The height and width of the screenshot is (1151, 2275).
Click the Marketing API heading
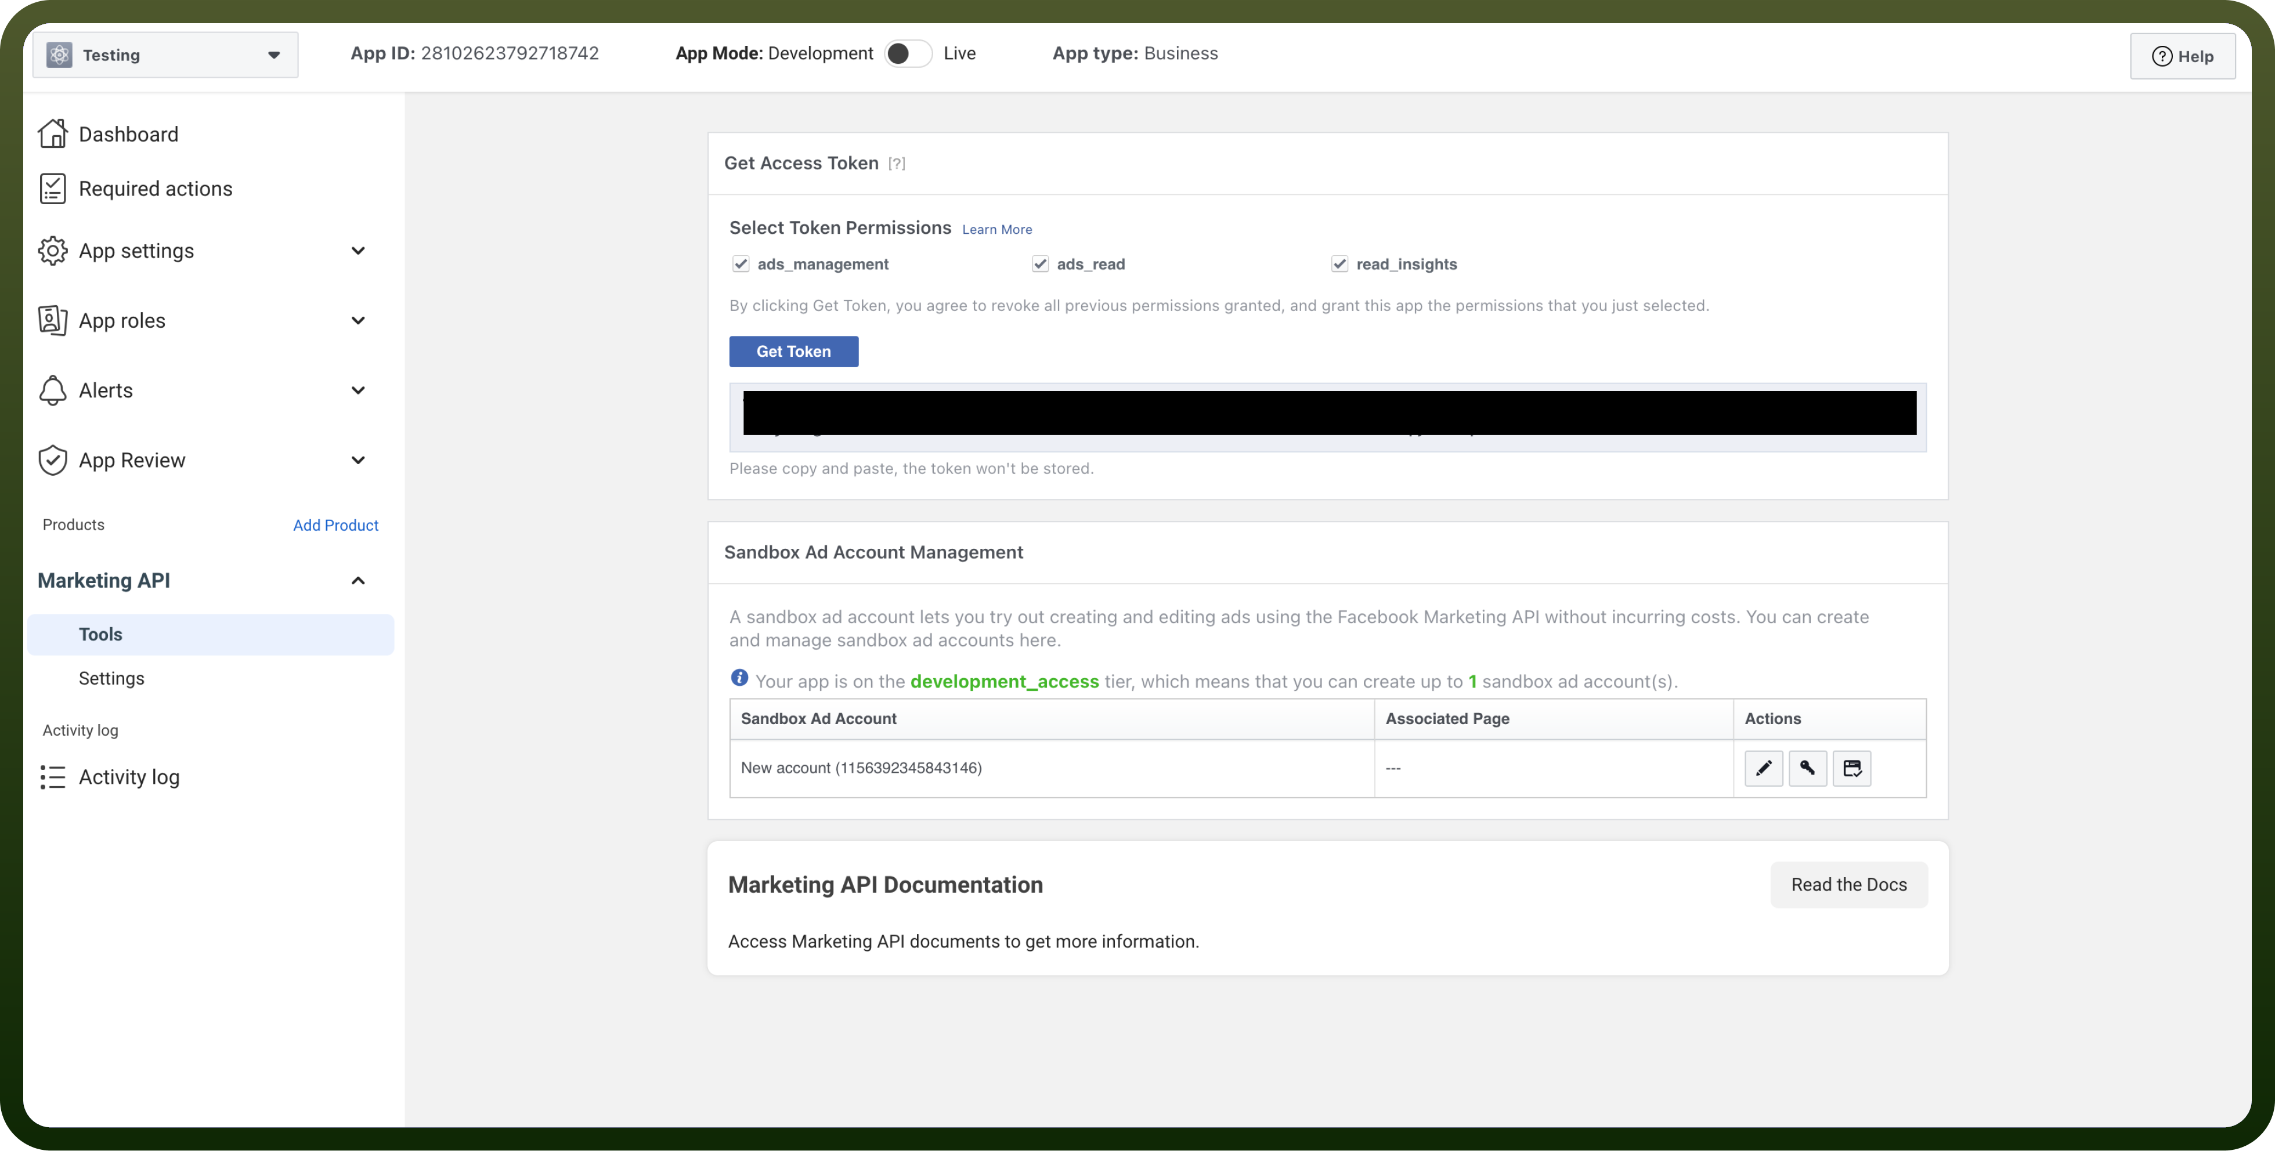104,580
